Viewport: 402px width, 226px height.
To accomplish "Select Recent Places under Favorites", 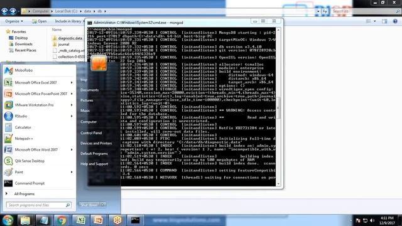I will (25, 50).
